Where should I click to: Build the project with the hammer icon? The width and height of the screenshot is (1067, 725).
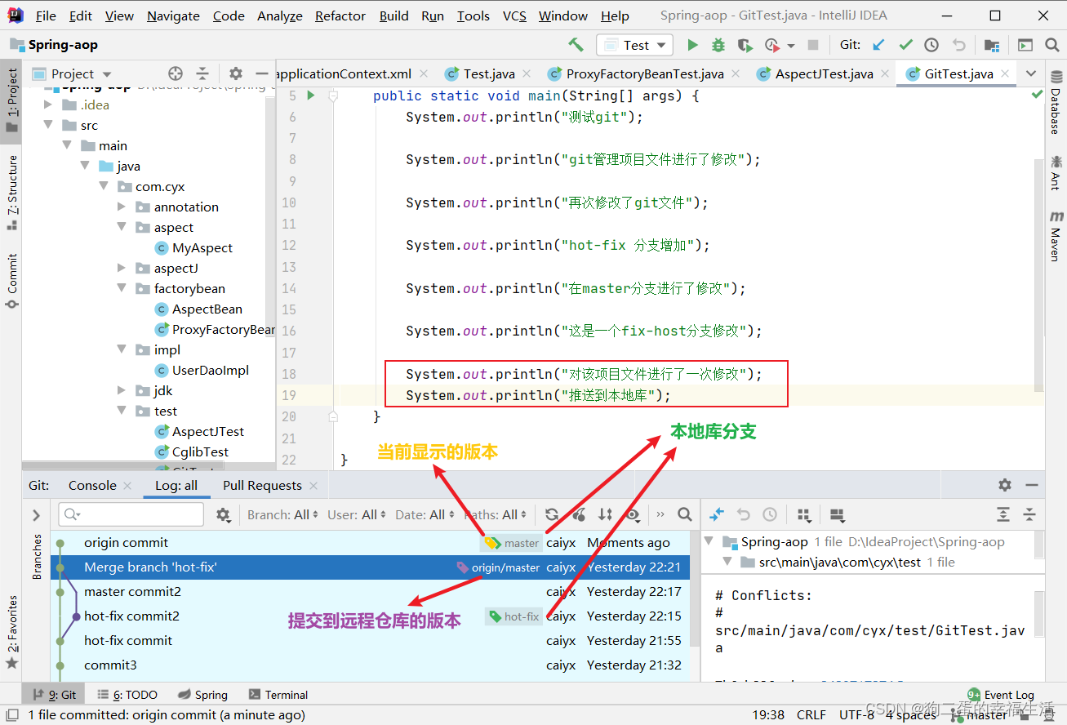point(576,45)
